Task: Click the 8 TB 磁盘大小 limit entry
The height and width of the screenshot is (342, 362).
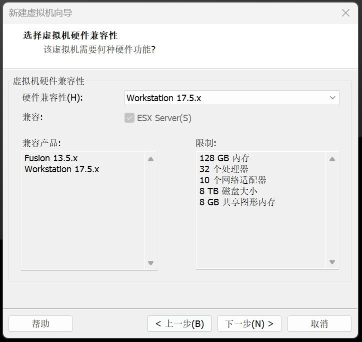Action: pos(228,191)
